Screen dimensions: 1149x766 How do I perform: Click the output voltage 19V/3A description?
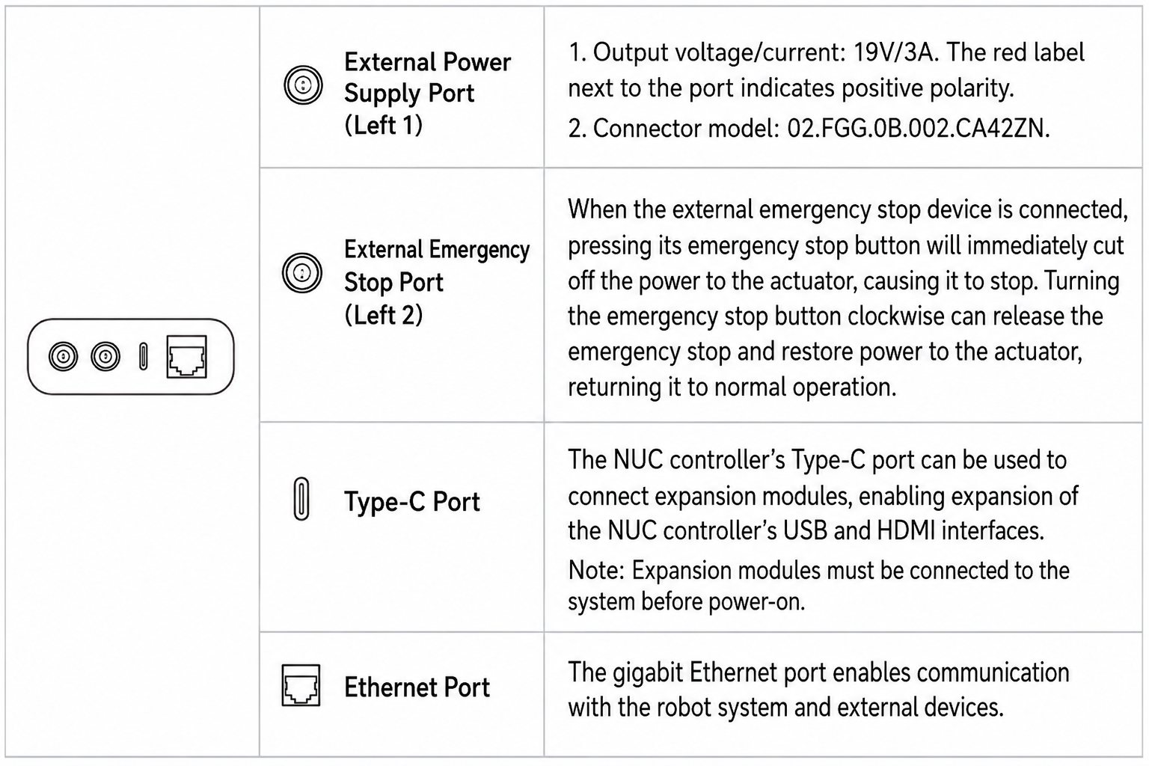(x=826, y=70)
